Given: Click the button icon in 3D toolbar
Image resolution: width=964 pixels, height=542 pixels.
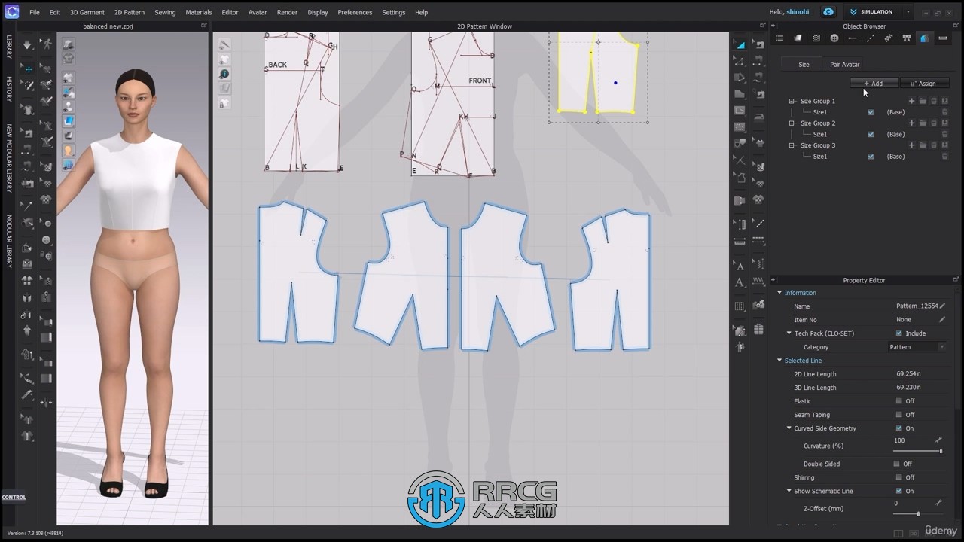Looking at the screenshot, I should pos(46,239).
